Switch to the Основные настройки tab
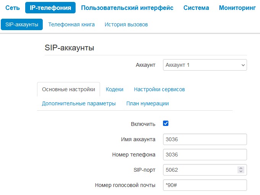 point(68,89)
